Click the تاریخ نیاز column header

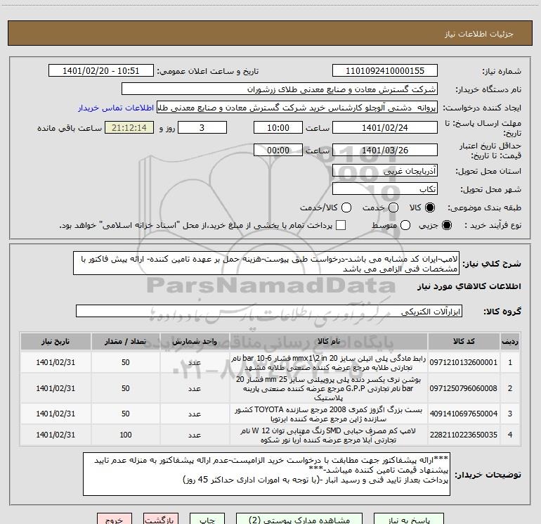coord(56,341)
